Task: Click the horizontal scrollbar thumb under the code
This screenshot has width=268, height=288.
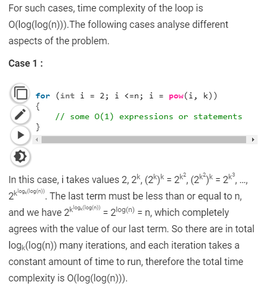Action: 144,139
